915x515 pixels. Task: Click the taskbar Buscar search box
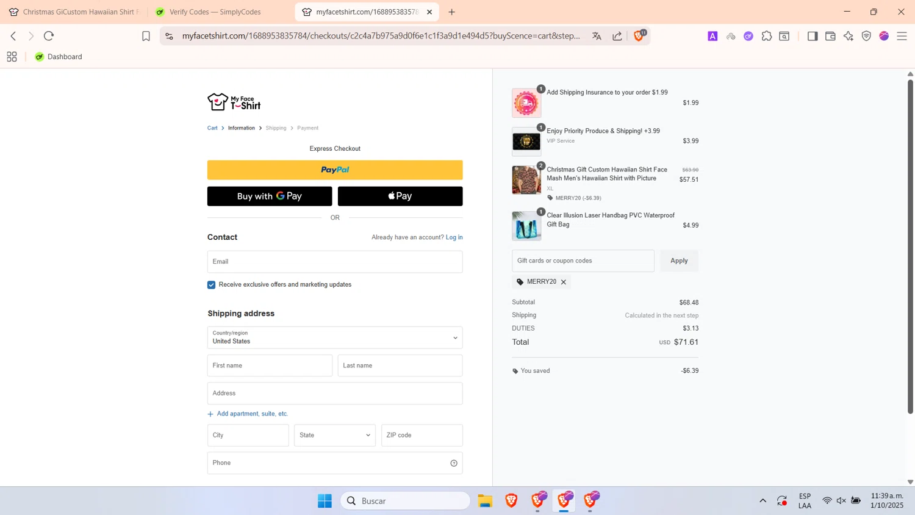point(405,501)
